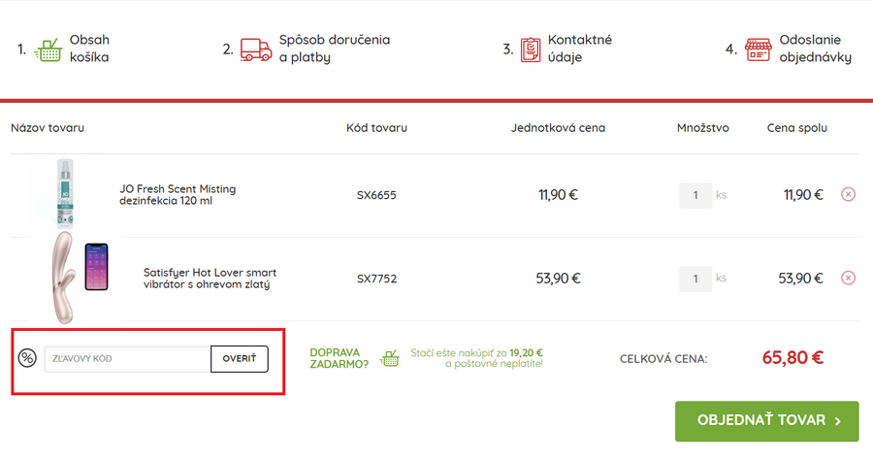Click the Objednať tovar button
873x461 pixels.
click(x=766, y=421)
